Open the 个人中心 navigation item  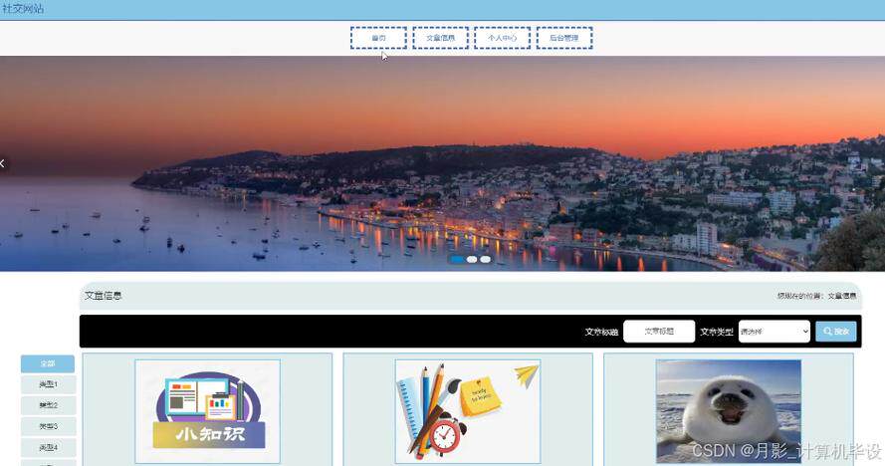coord(503,38)
